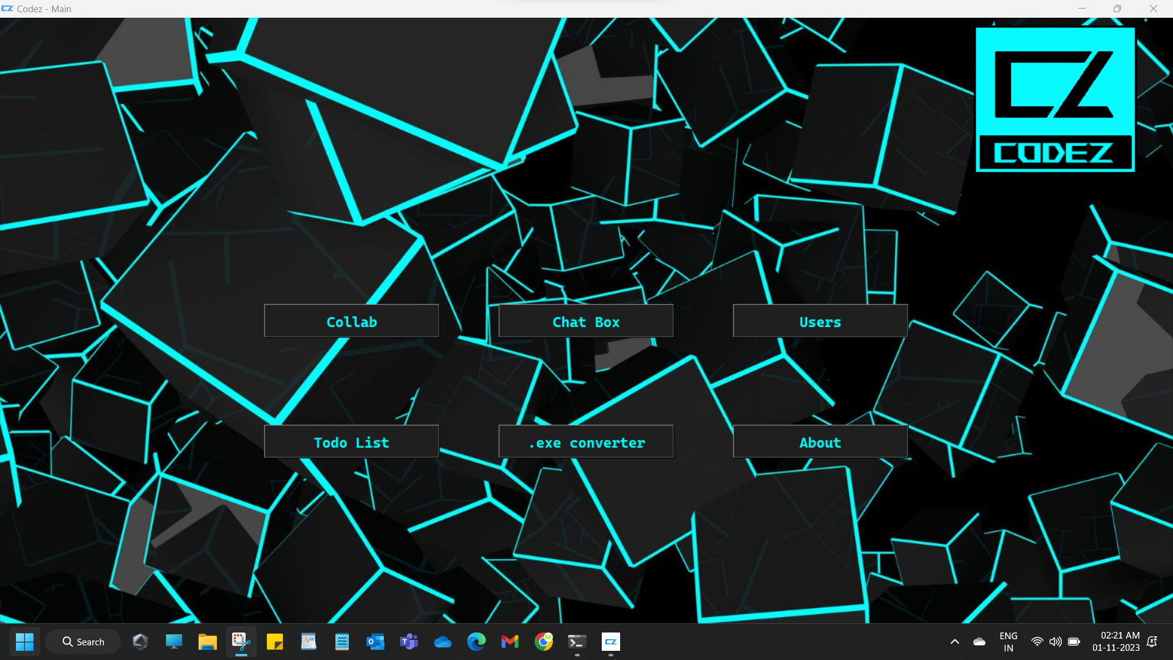Open Sticky Notes from taskbar
This screenshot has height=660, width=1173.
274,642
